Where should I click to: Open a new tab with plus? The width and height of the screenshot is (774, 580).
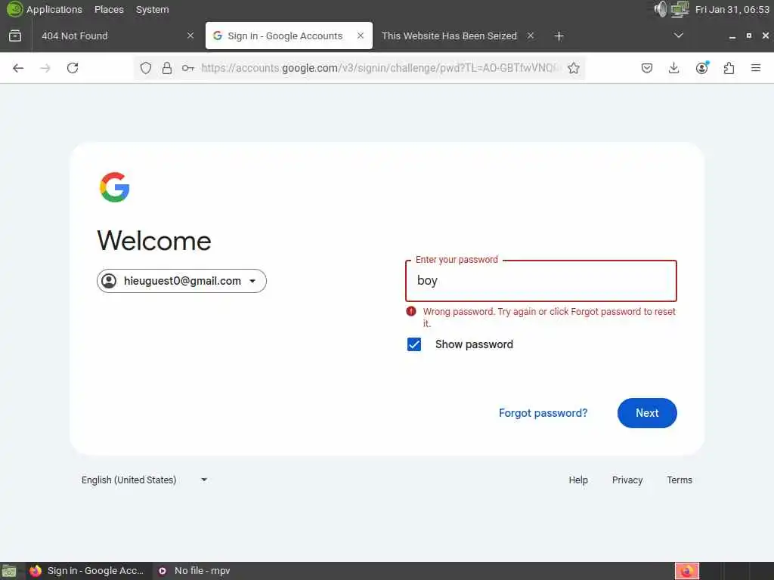click(x=559, y=36)
